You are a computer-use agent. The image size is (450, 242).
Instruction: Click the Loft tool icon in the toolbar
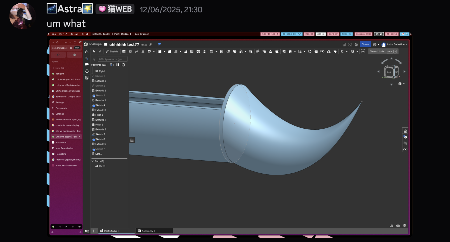[x=143, y=51]
